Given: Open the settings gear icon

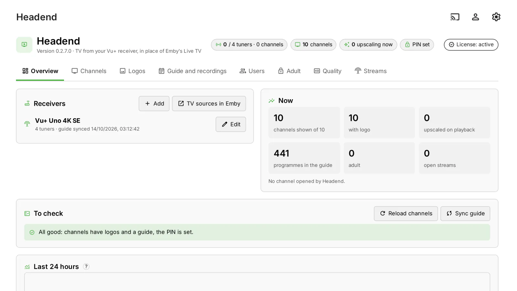Looking at the screenshot, I should coord(496,17).
